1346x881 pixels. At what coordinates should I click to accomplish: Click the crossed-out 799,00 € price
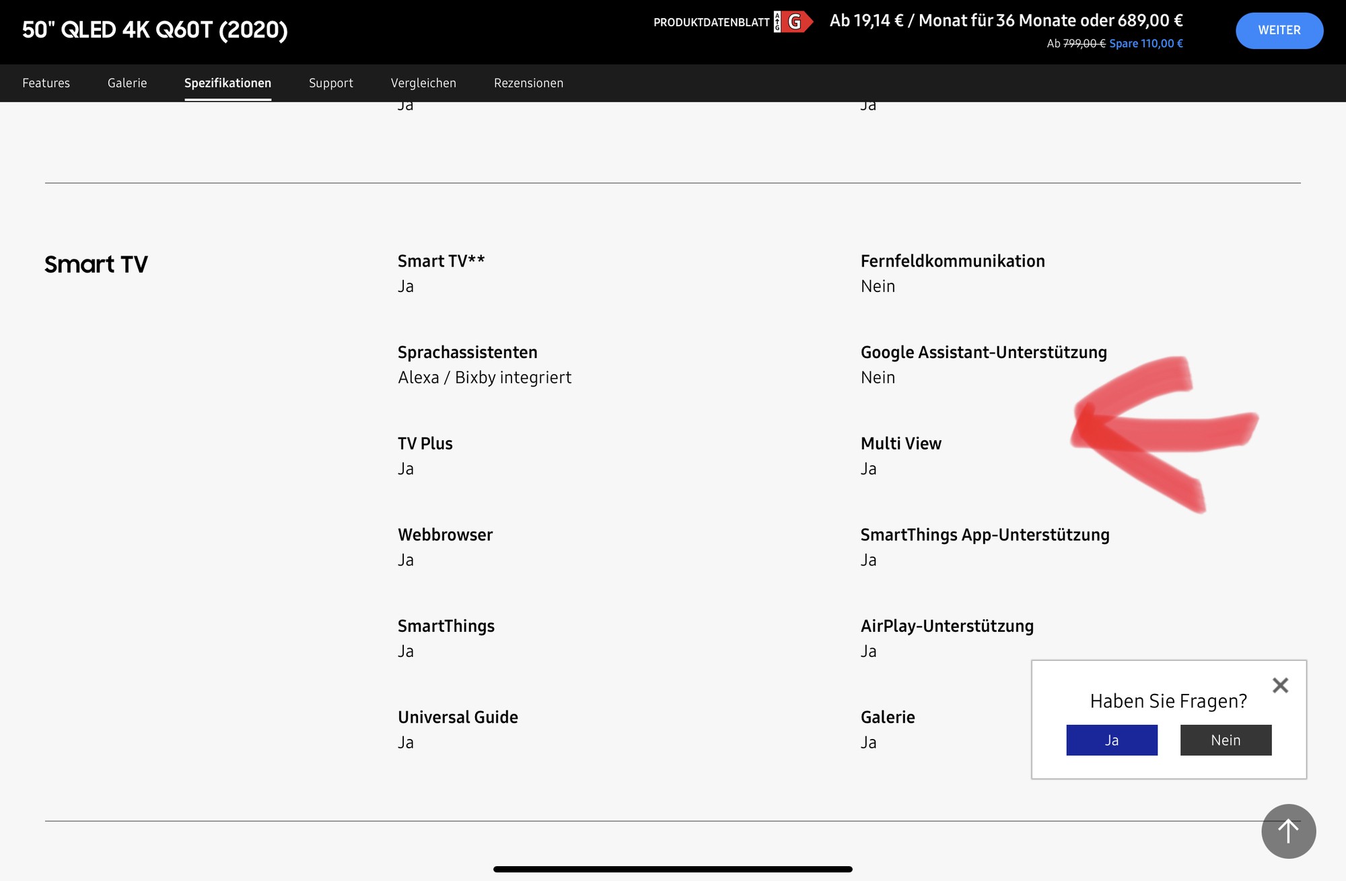(1084, 44)
